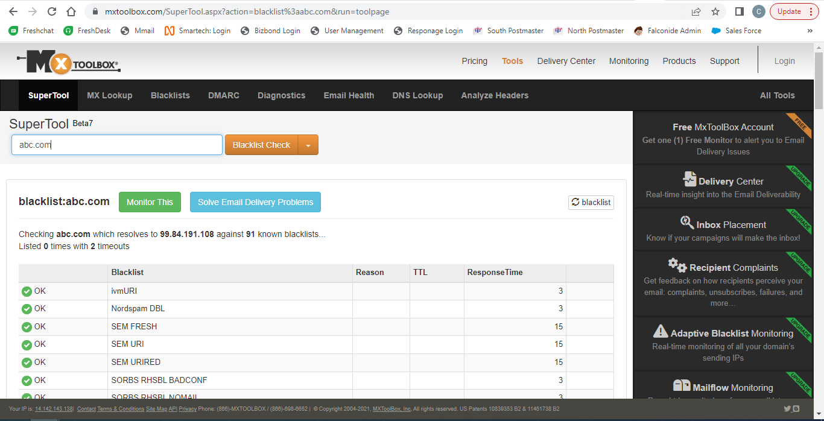Open South Postmaster bookmark
Image resolution: width=824 pixels, height=421 pixels.
point(509,31)
